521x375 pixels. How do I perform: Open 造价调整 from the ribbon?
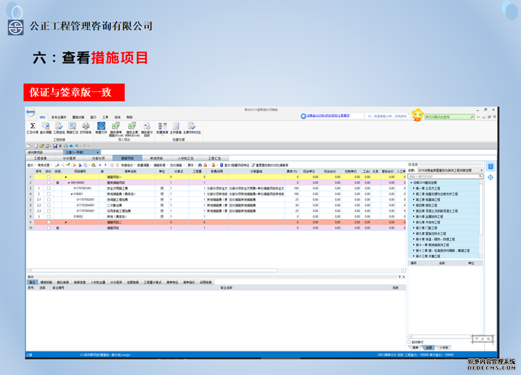point(45,126)
